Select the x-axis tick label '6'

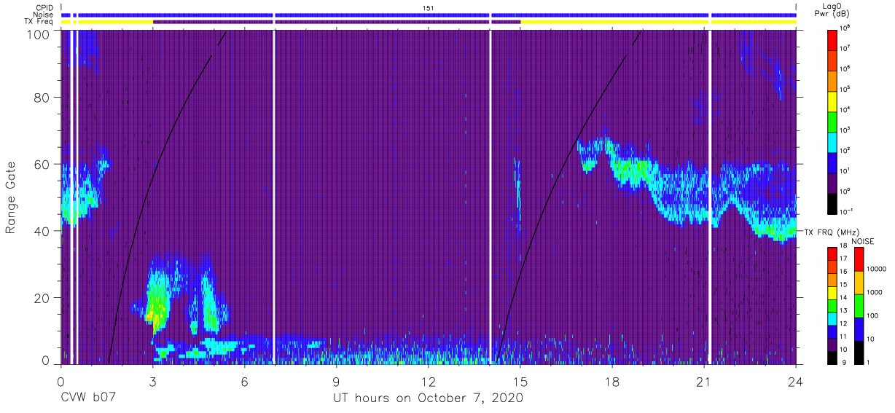[x=244, y=381]
